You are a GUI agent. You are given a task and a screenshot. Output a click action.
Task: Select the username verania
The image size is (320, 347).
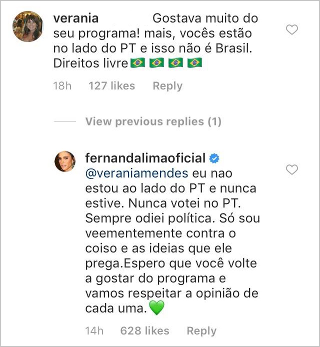pyautogui.click(x=76, y=18)
